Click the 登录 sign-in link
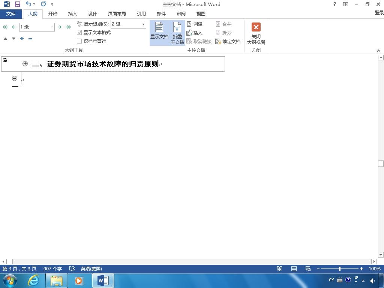The height and width of the screenshot is (288, 384). coord(379,12)
